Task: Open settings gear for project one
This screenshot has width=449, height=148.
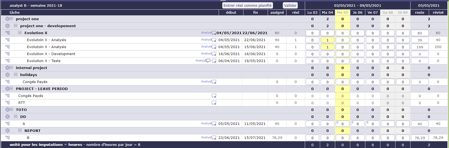Action: coord(7,19)
